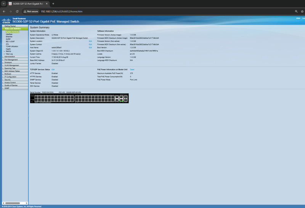Open the zoom magnifier icon in address bar

296,11
